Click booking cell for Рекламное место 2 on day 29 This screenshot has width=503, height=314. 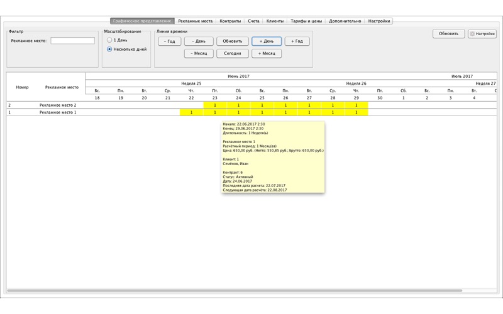point(357,105)
